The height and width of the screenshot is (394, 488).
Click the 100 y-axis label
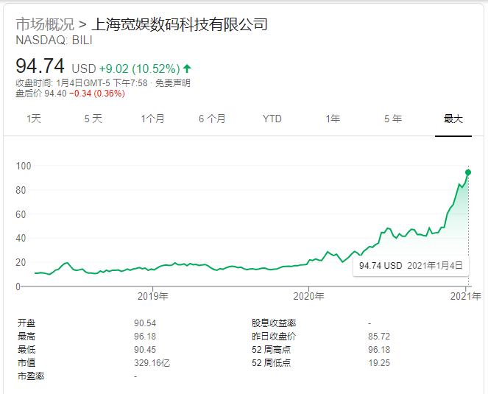pyautogui.click(x=24, y=166)
